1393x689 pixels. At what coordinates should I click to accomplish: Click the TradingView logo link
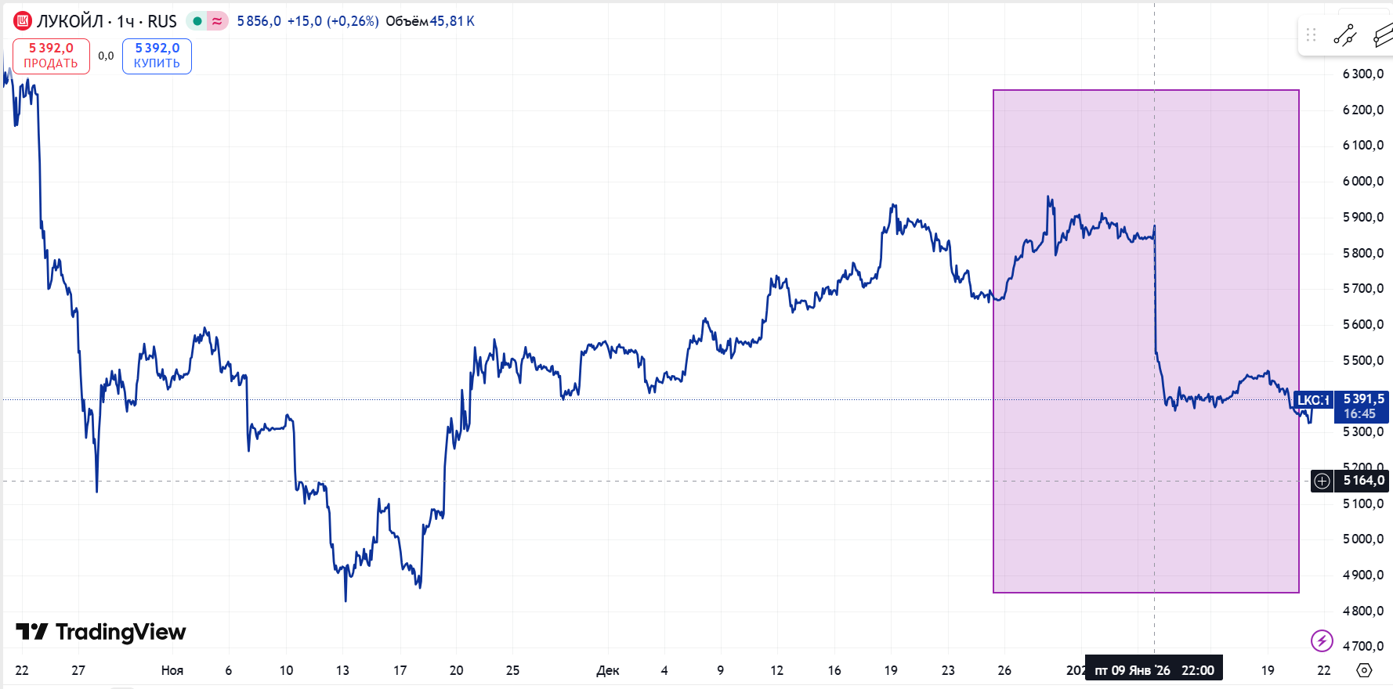[x=101, y=632]
